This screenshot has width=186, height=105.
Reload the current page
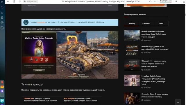tap(19, 1)
